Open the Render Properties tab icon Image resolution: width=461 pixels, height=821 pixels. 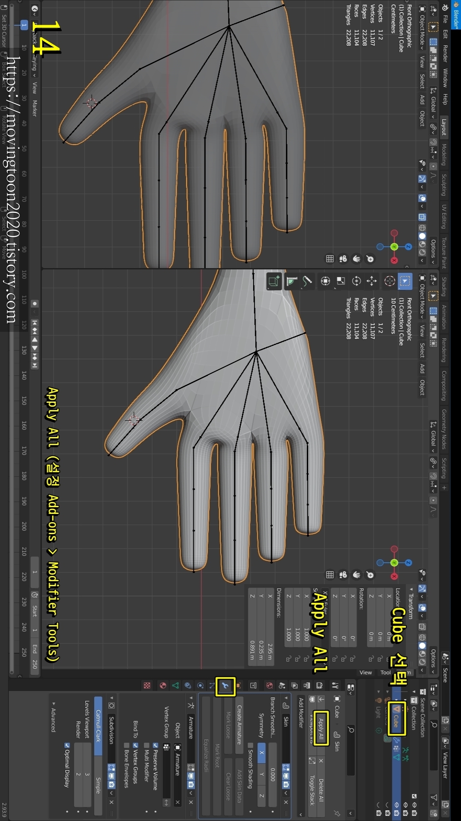(319, 685)
